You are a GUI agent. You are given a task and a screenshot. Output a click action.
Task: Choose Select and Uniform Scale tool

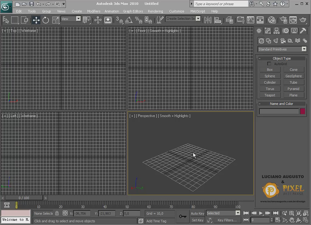[x=55, y=20]
